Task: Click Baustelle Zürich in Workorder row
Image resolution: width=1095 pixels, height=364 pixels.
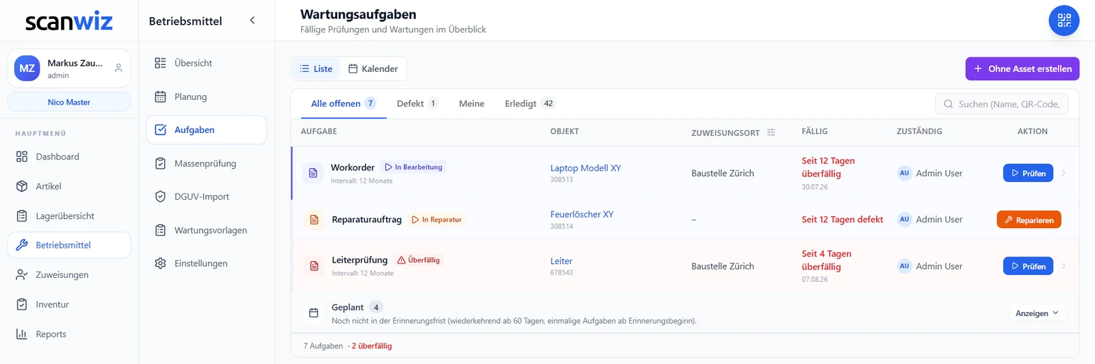Action: click(723, 173)
